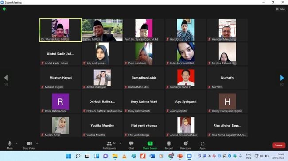Open Windows taskbar search
The height and width of the screenshot is (161, 288).
pyautogui.click(x=78, y=156)
